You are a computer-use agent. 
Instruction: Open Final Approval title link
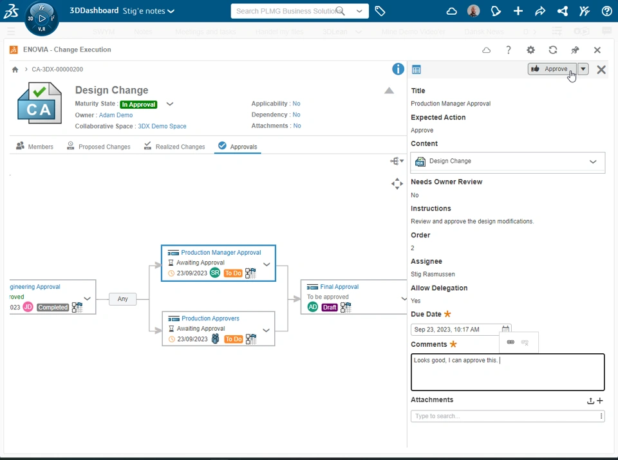coord(339,287)
